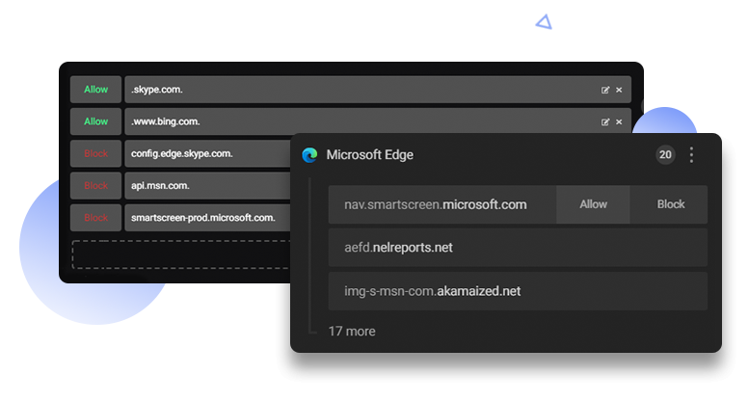Screen dimensions: 749x401
Task: Open the three-dot menu for Microsoft Edge
Action: [691, 155]
